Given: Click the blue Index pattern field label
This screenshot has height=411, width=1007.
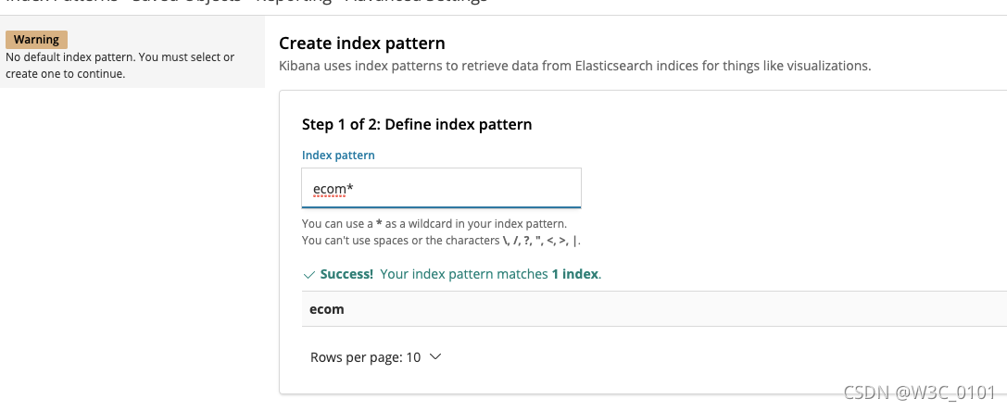Looking at the screenshot, I should pyautogui.click(x=338, y=156).
